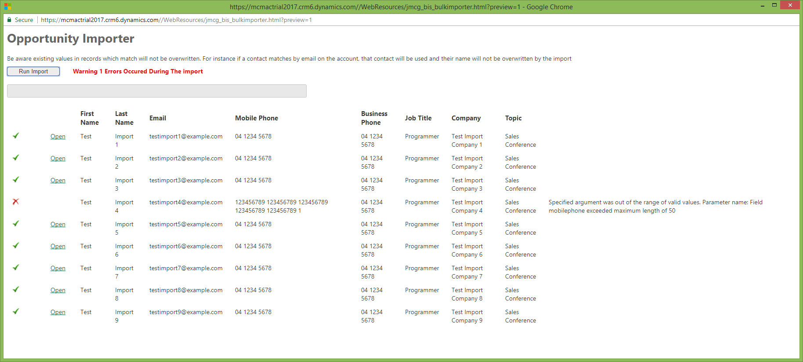
Task: Click the red X error icon for Import 4
Action: [x=16, y=202]
